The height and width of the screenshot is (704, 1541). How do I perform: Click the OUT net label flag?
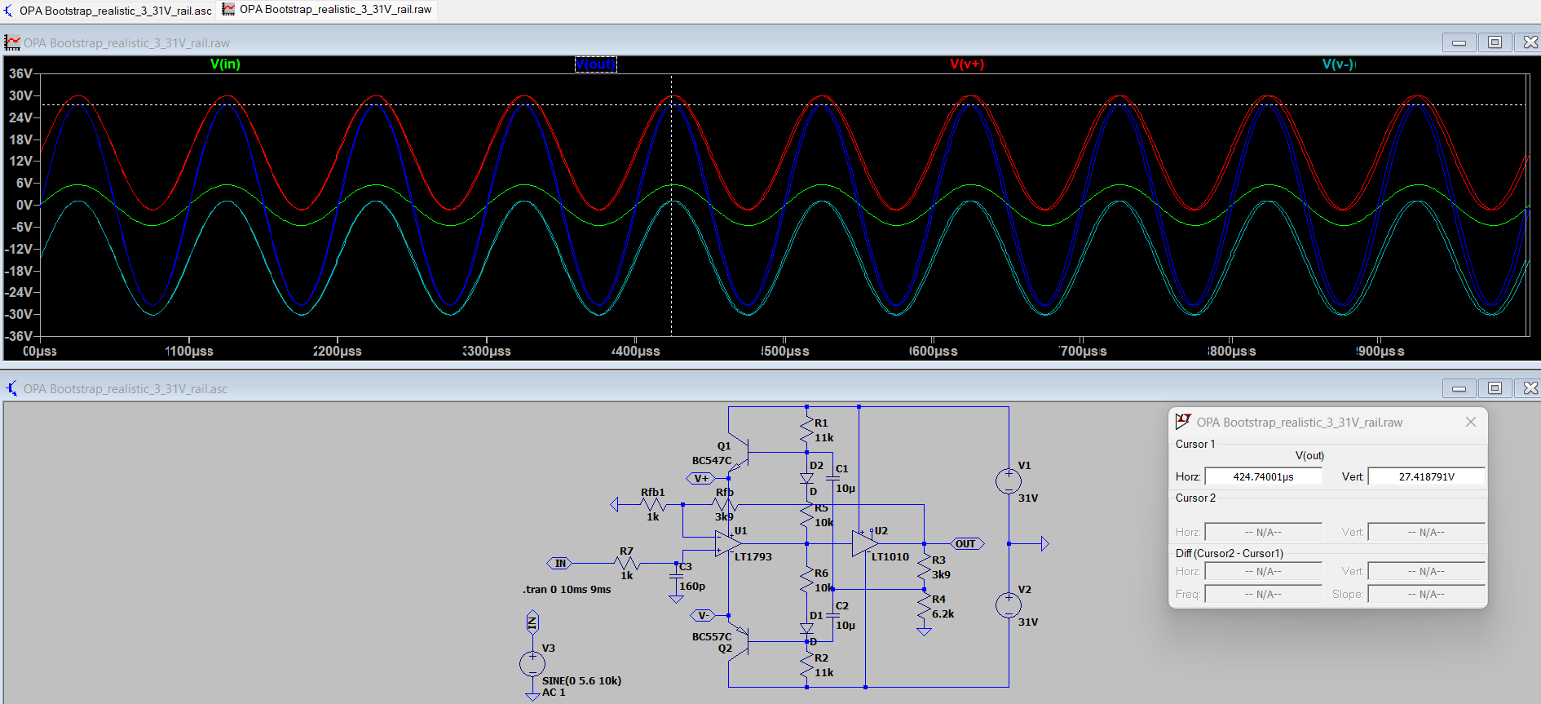pyautogui.click(x=968, y=544)
